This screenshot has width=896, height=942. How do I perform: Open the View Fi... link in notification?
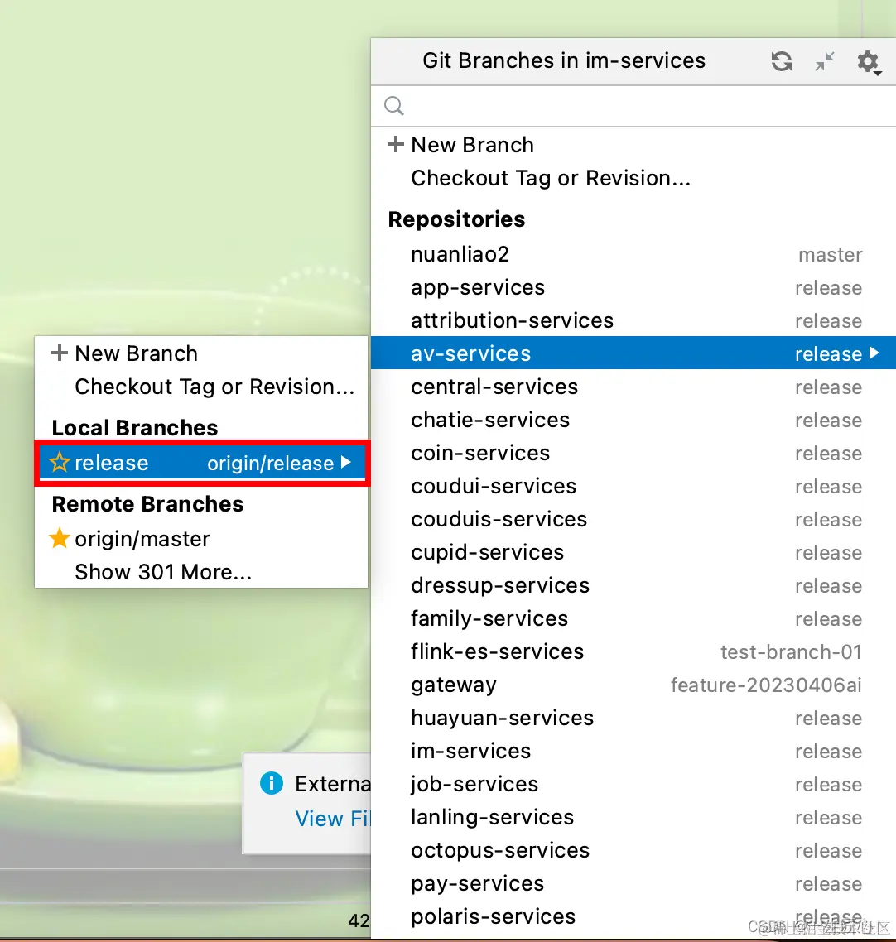[x=332, y=818]
